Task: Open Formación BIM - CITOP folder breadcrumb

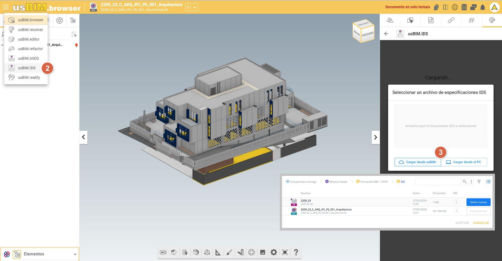Action: (x=372, y=182)
